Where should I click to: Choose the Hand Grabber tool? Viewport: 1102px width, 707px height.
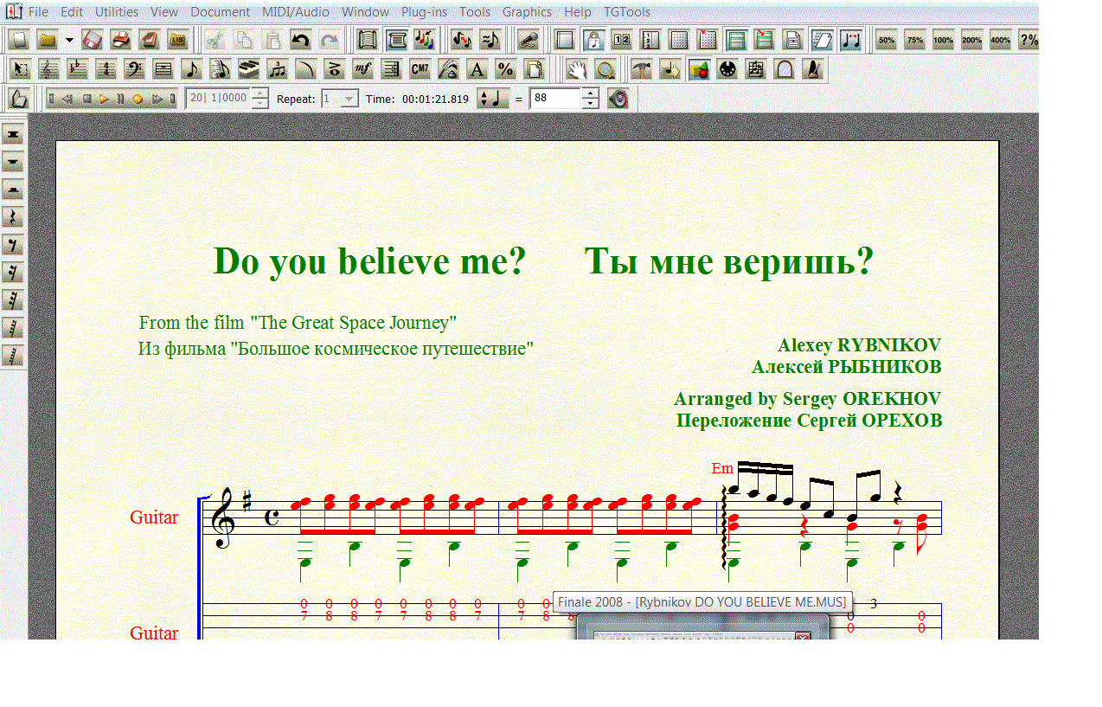577,69
